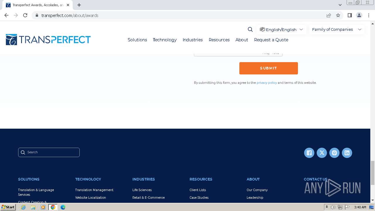The width and height of the screenshot is (375, 211).
Task: Click the address bar URL
Action: pos(70,15)
